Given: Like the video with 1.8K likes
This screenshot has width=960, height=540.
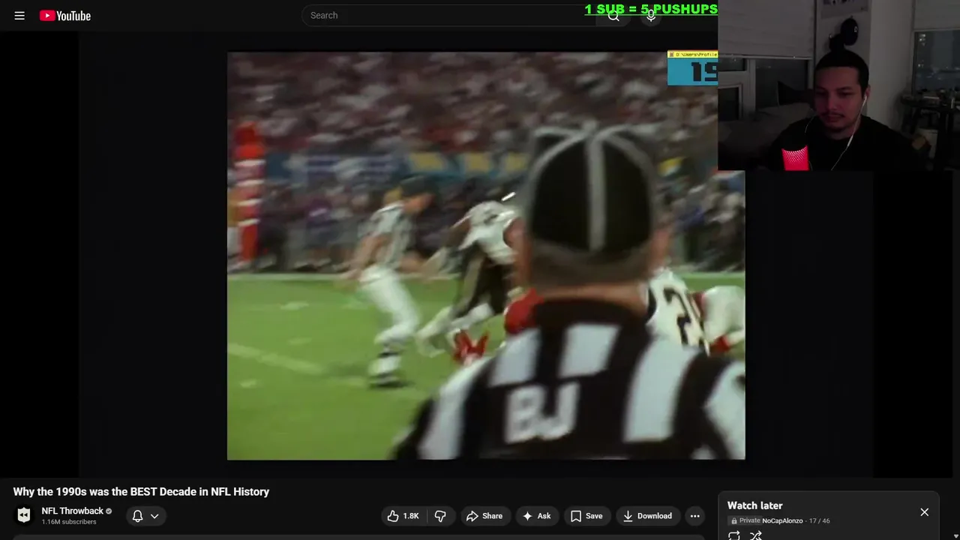Looking at the screenshot, I should (x=403, y=516).
